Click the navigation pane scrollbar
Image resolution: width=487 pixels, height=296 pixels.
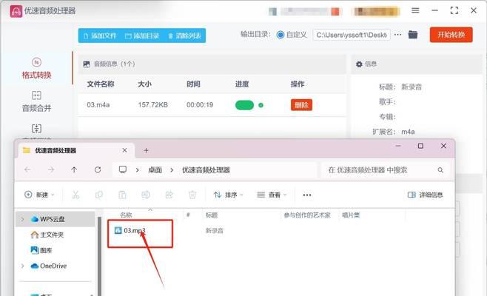click(99, 255)
